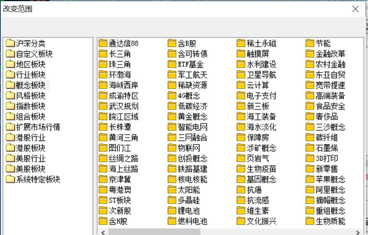The height and width of the screenshot is (235, 368).
Task: Close the 改变范围 dialog
Action: [x=355, y=9]
